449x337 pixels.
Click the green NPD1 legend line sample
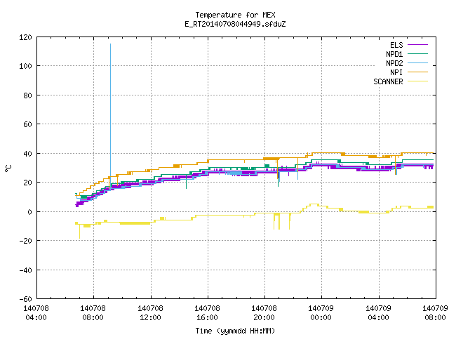pos(417,54)
